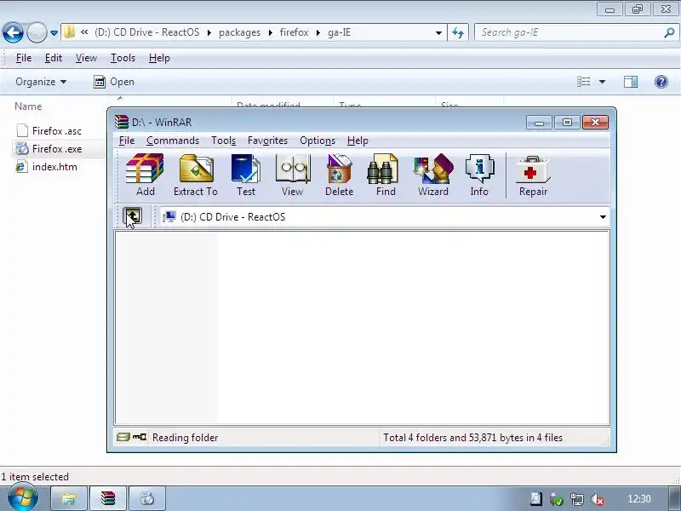Launch the WinRAR Wizard

pos(433,175)
